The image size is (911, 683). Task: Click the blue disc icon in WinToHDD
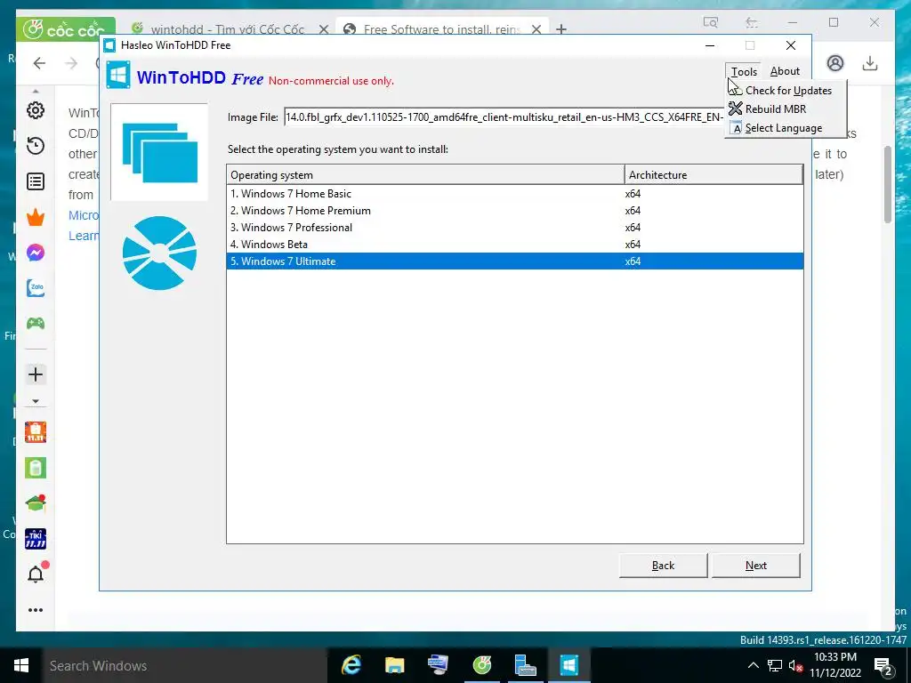160,253
